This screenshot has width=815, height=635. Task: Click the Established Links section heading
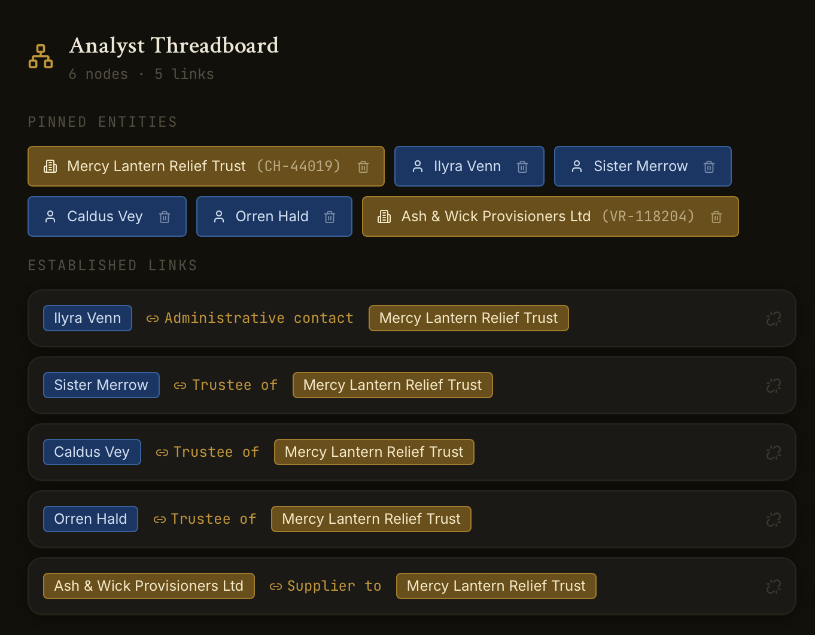[112, 265]
